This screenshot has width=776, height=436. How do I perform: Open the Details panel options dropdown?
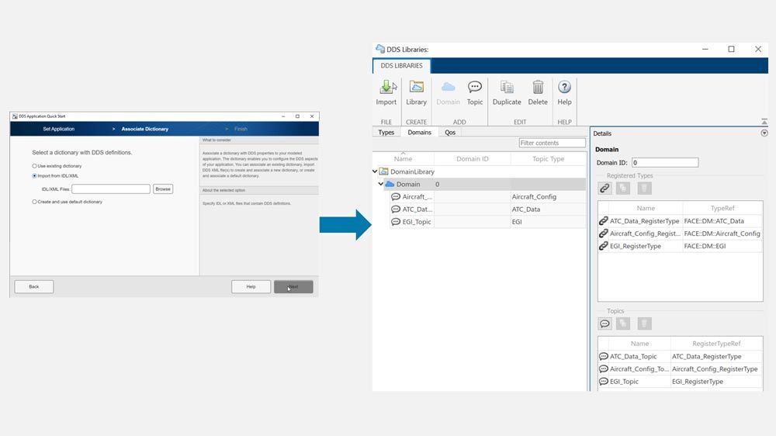click(764, 133)
